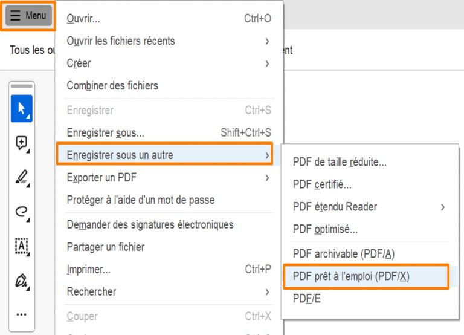Open more tools ellipsis in toolbar
Image resolution: width=464 pixels, height=335 pixels.
(22, 314)
